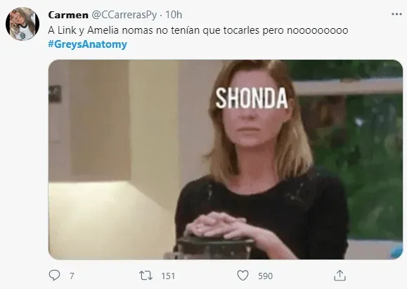Retweet this post using the arrows icon
Screen dimensions: 407x289
click(x=146, y=276)
